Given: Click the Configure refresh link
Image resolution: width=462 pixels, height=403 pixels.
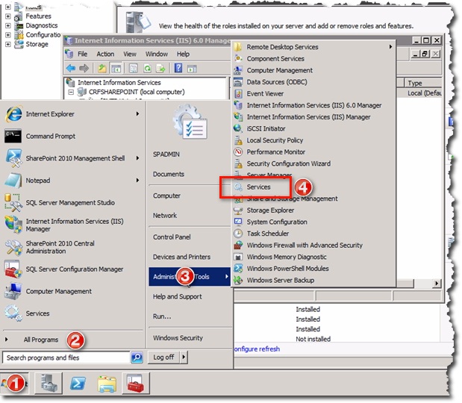Looking at the screenshot, I should click(257, 349).
